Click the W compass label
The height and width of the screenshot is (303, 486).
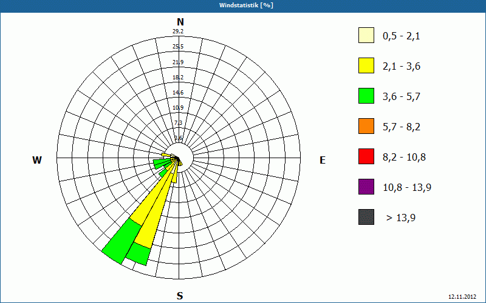[x=37, y=160]
